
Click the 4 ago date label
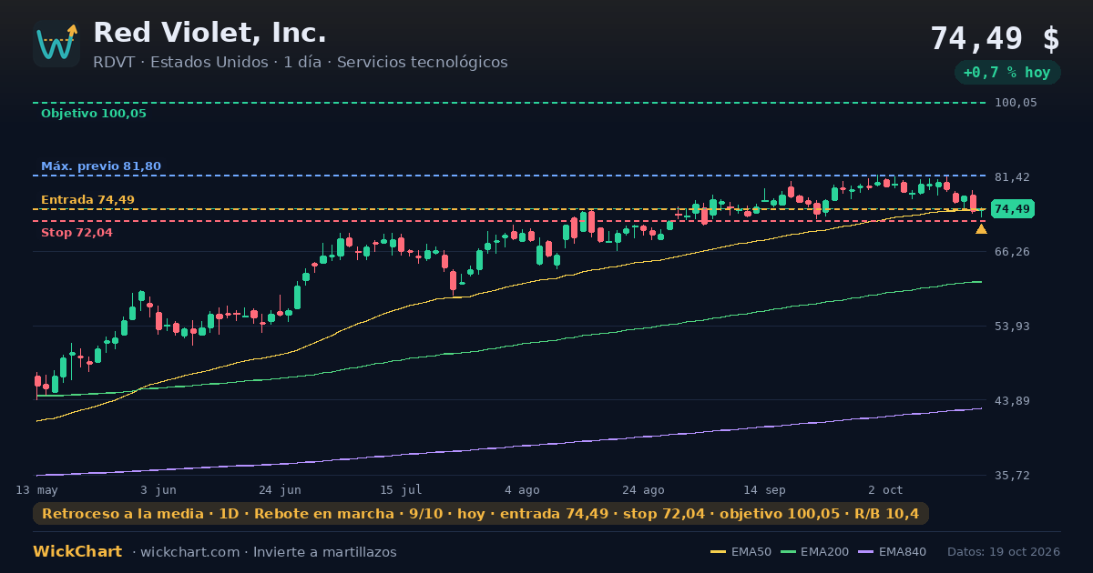[x=522, y=489]
